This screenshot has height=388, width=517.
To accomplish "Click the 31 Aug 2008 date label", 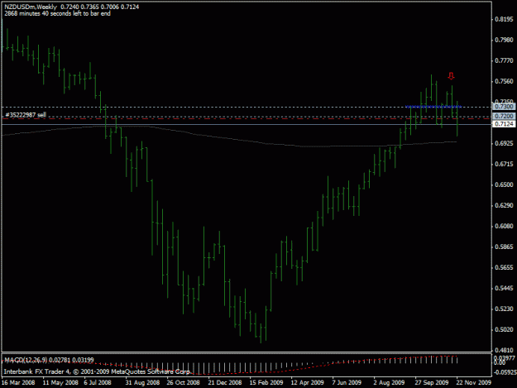I will pos(142,382).
